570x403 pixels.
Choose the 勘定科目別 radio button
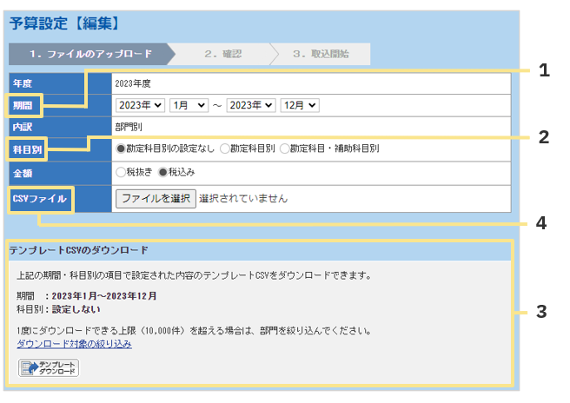pos(224,149)
